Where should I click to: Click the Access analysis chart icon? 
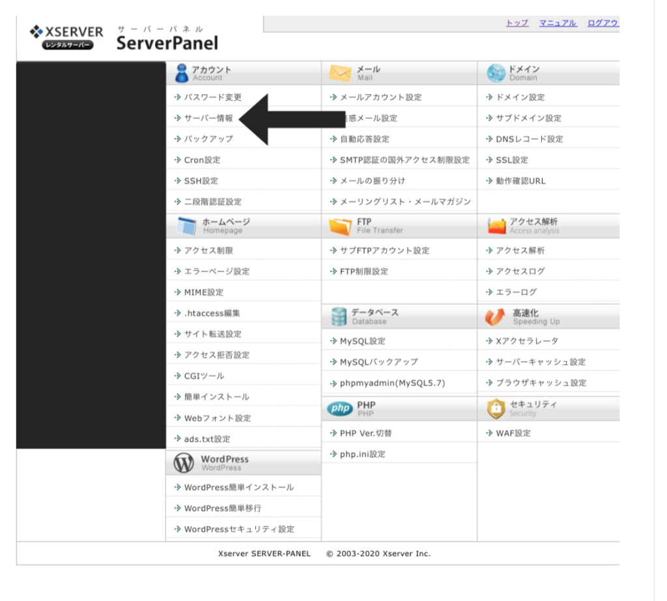[x=496, y=226]
